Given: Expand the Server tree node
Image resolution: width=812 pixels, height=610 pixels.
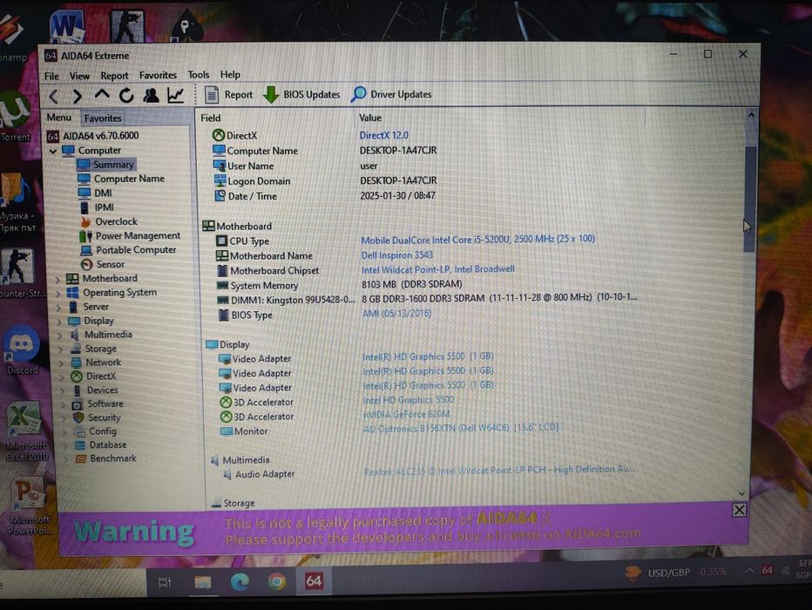Looking at the screenshot, I should [59, 308].
